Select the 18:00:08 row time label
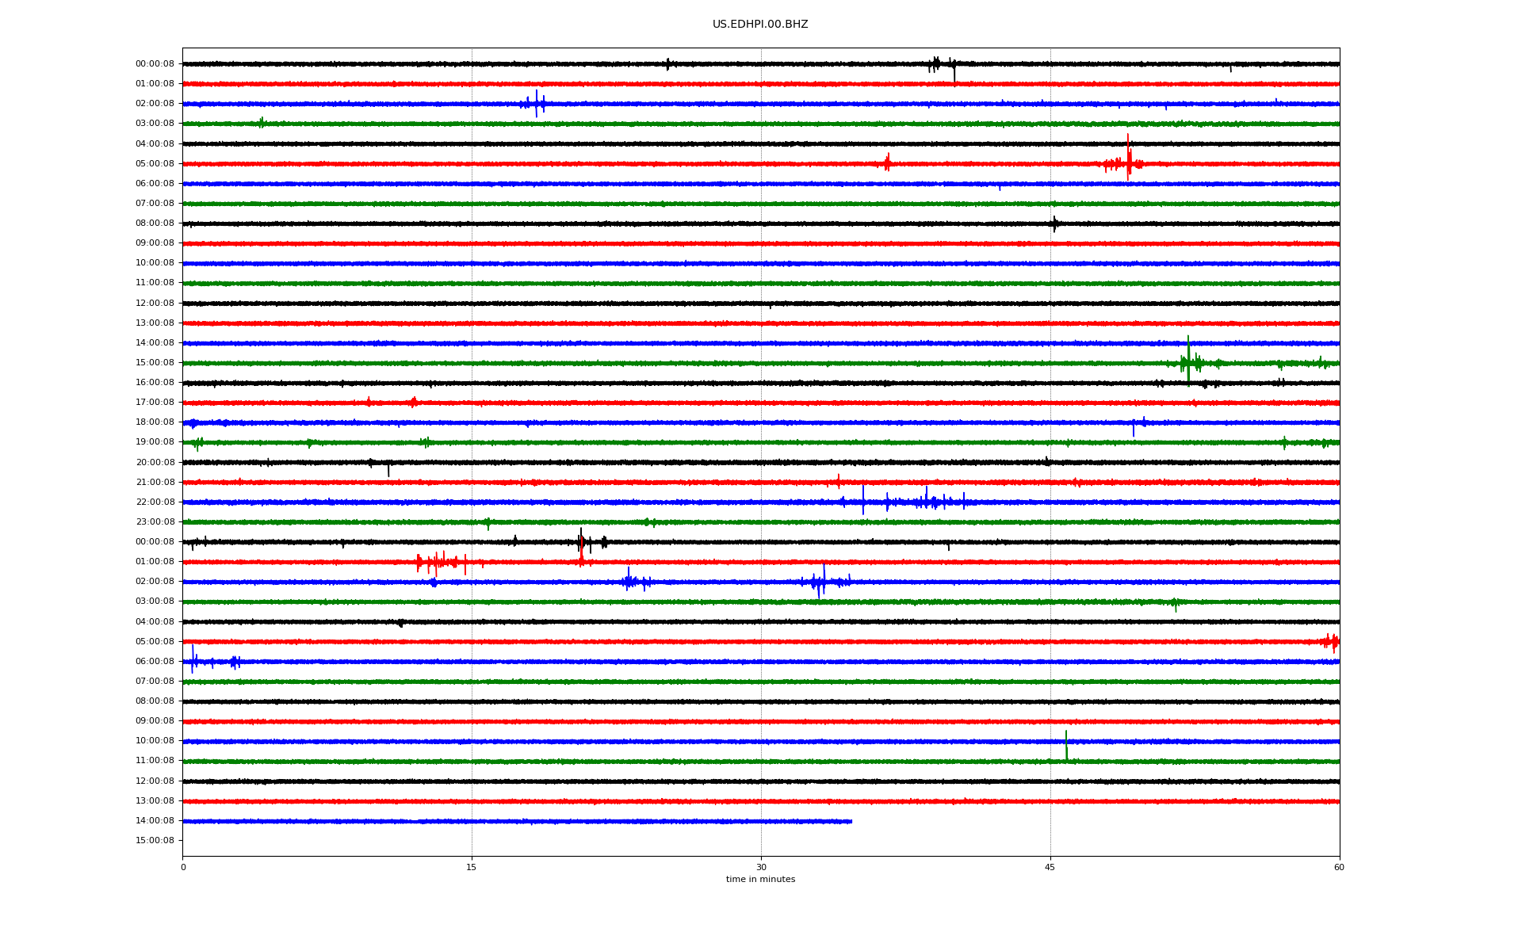 click(155, 422)
